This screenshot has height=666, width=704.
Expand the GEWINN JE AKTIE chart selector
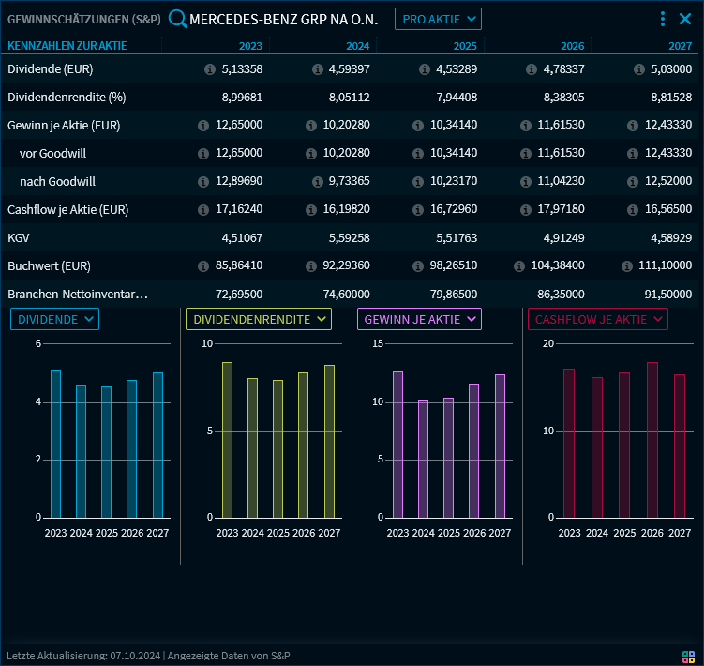tap(420, 320)
